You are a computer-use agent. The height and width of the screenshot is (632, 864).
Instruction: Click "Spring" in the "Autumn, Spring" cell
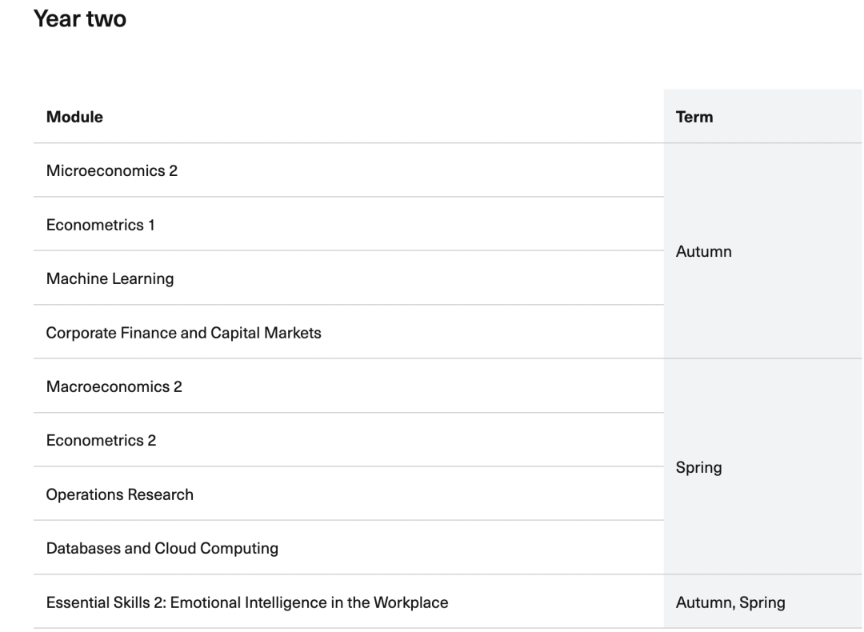click(764, 602)
